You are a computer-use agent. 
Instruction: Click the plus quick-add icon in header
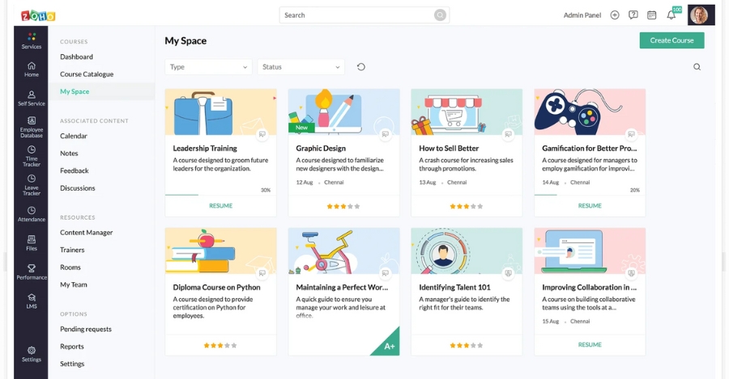615,15
